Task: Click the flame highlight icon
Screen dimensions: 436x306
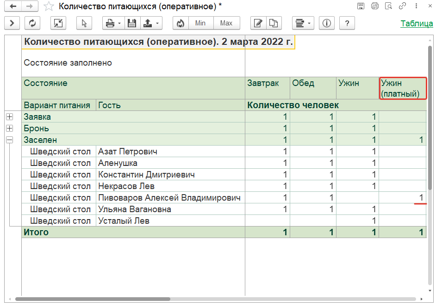Action: (x=181, y=23)
